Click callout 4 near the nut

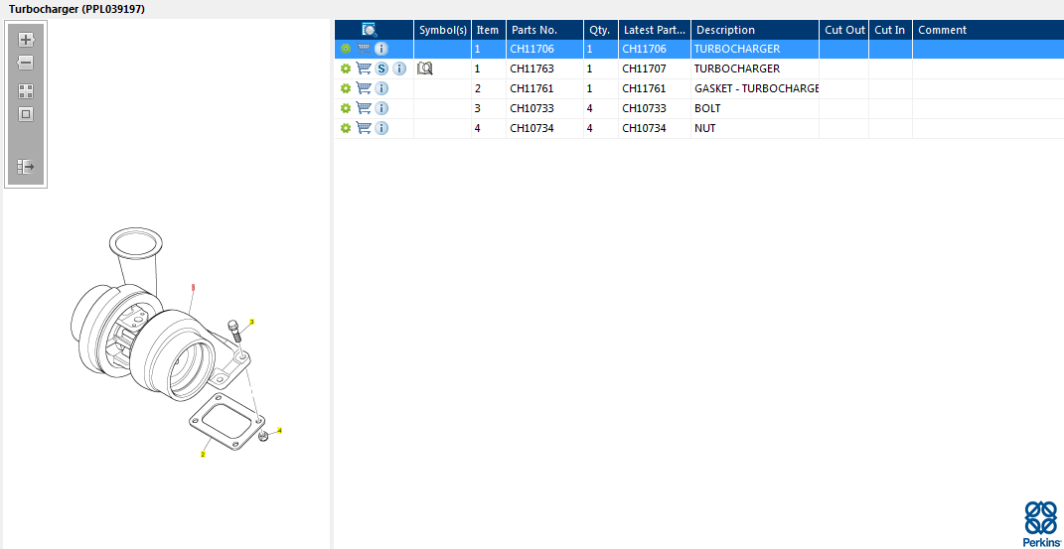pyautogui.click(x=279, y=431)
